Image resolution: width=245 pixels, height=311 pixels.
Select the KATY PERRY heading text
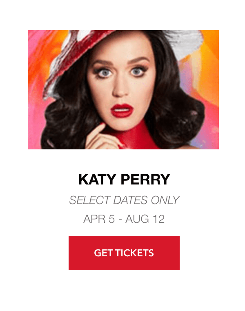click(x=124, y=179)
